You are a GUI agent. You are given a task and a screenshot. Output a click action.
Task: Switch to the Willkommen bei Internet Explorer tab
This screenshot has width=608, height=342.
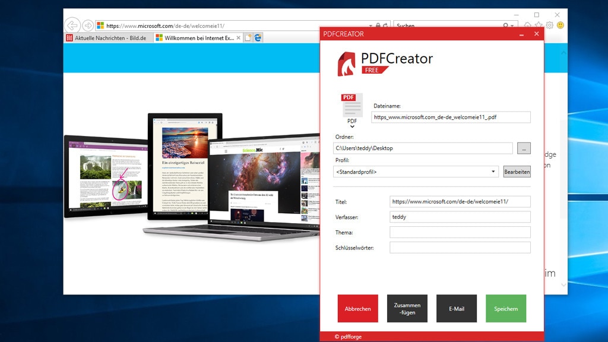(196, 37)
